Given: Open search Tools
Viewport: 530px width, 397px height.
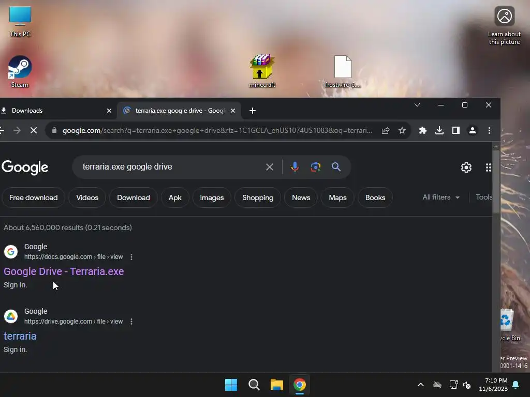Looking at the screenshot, I should click(x=484, y=197).
